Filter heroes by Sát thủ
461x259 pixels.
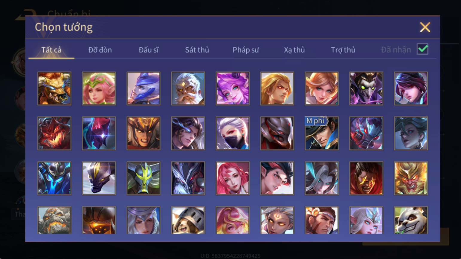pos(197,50)
